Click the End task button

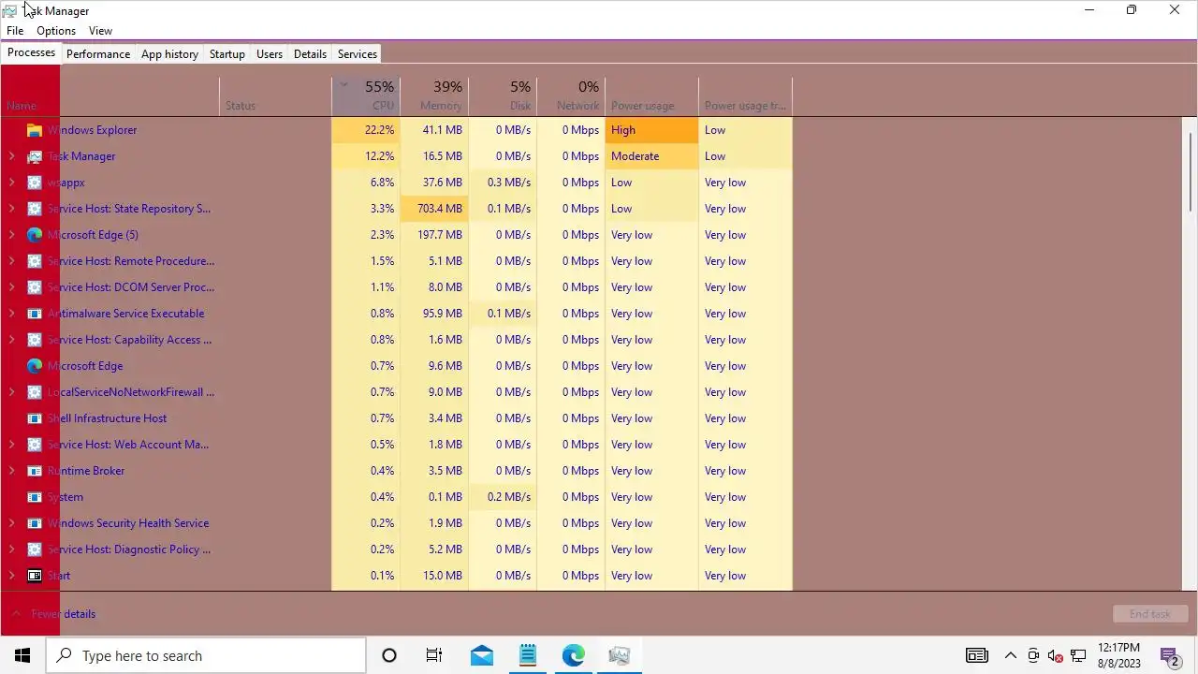pyautogui.click(x=1149, y=614)
